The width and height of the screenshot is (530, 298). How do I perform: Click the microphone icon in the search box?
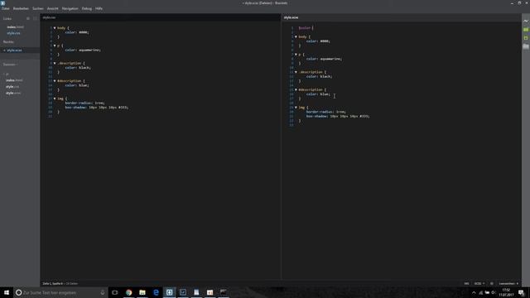(x=103, y=292)
